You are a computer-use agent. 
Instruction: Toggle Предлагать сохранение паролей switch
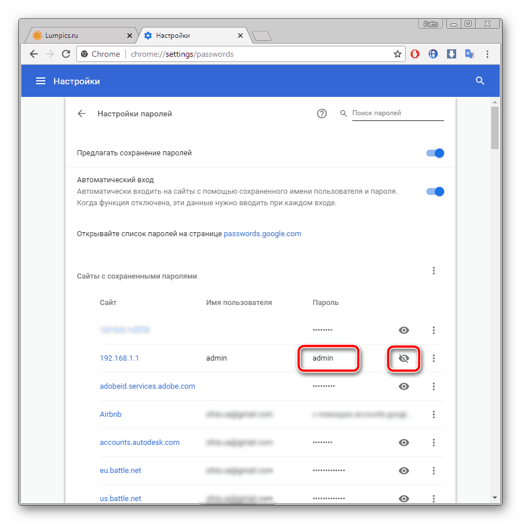point(435,153)
